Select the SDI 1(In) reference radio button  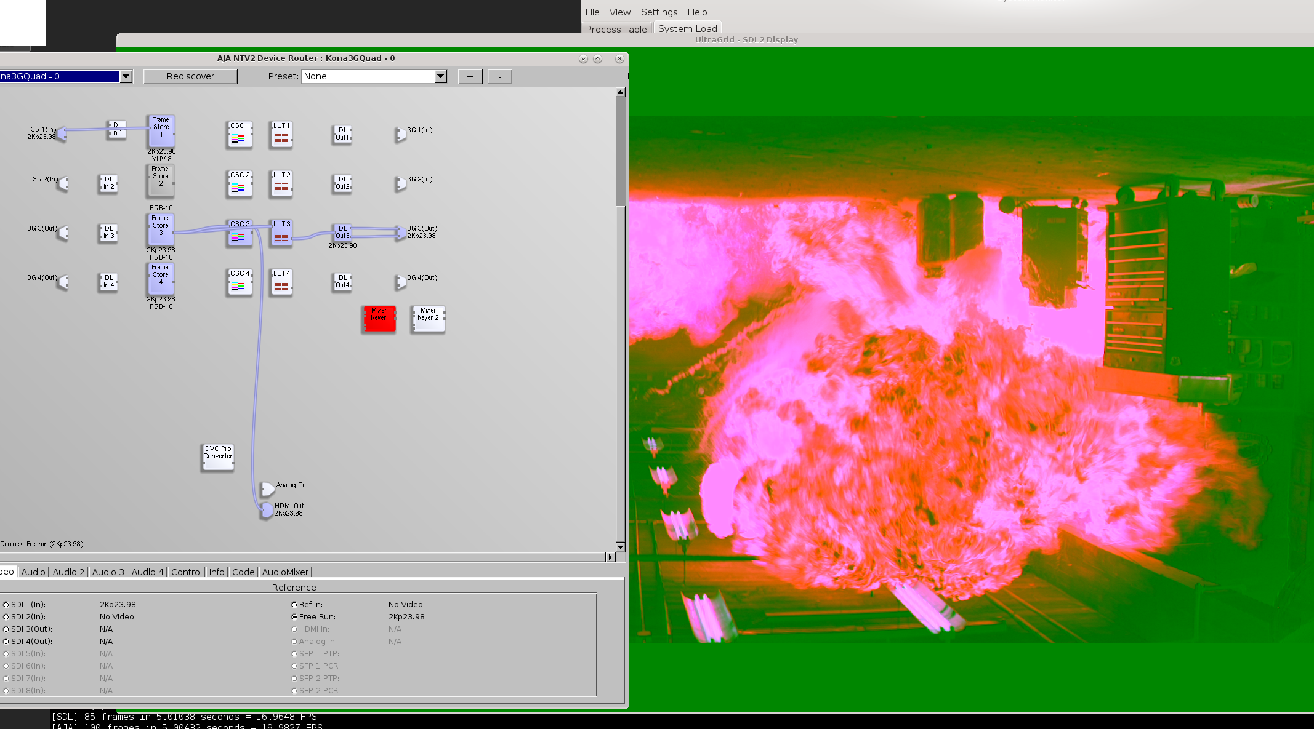tap(6, 604)
